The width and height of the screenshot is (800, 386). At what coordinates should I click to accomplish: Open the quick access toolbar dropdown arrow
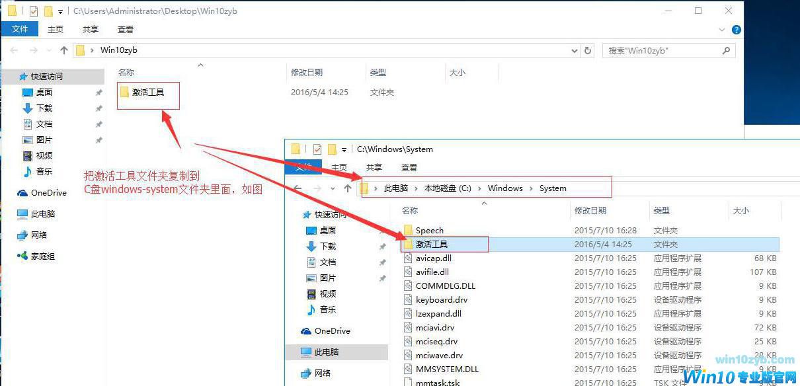(61, 12)
